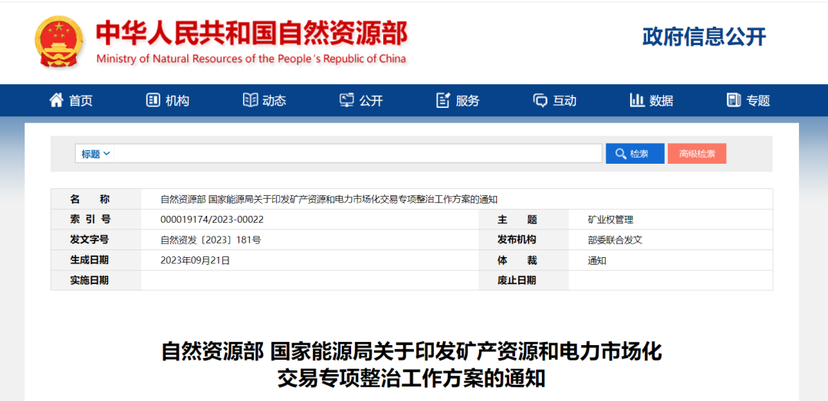
Task: Click the 主题 field label
Action: click(x=517, y=220)
